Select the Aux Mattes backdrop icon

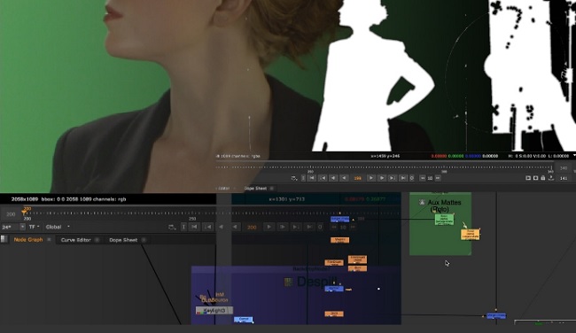coord(422,202)
